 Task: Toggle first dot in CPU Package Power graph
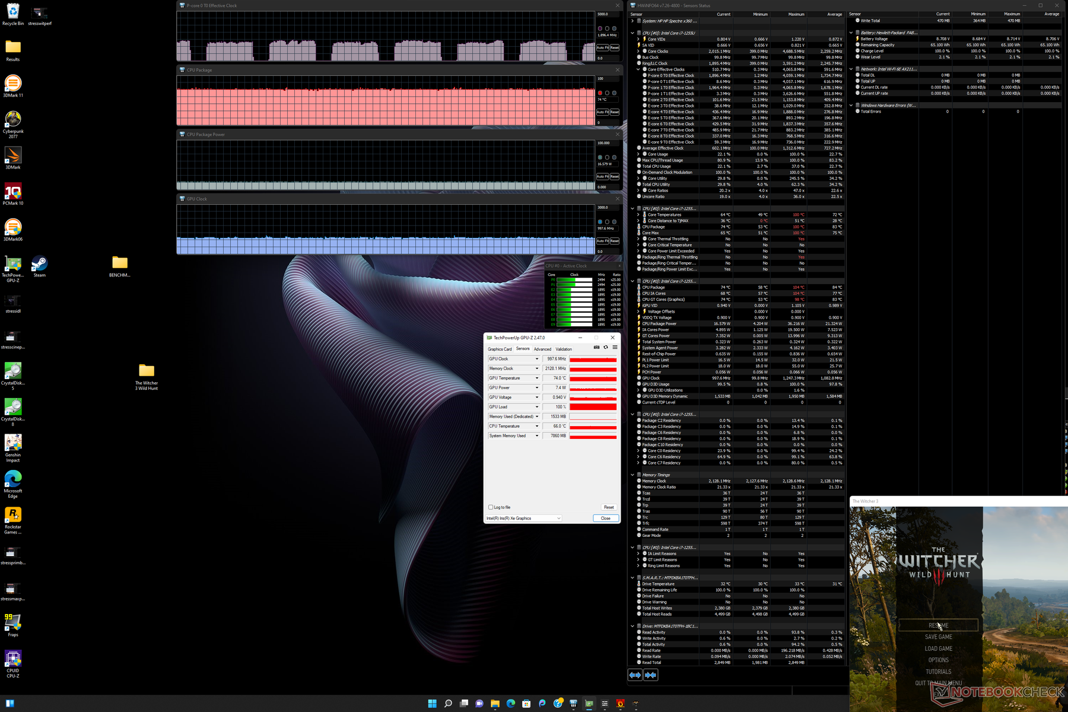600,157
